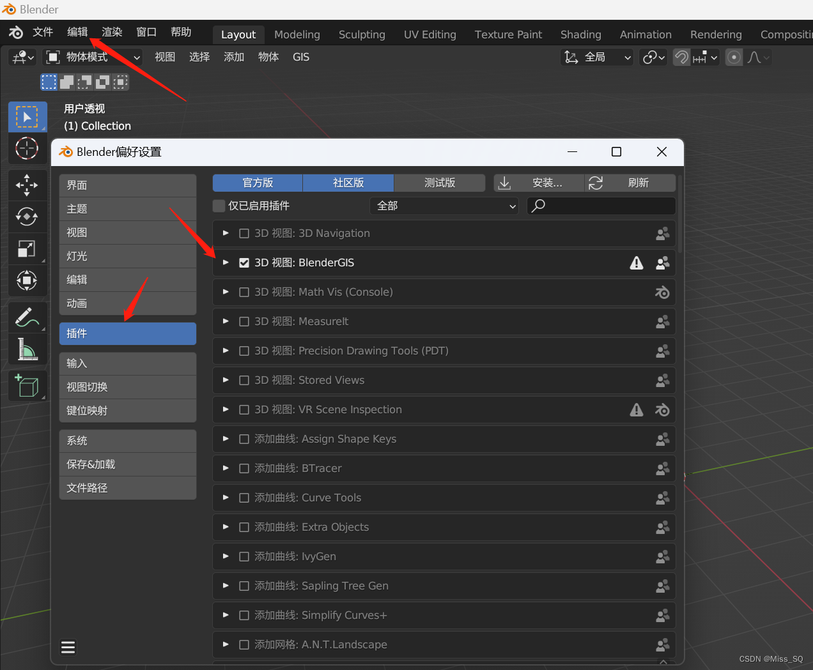Click the warning icon on BlenderGIS add-on row

click(636, 263)
